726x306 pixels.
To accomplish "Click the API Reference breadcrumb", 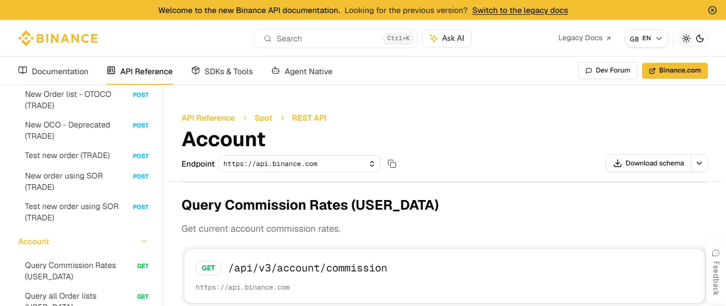I will point(208,118).
